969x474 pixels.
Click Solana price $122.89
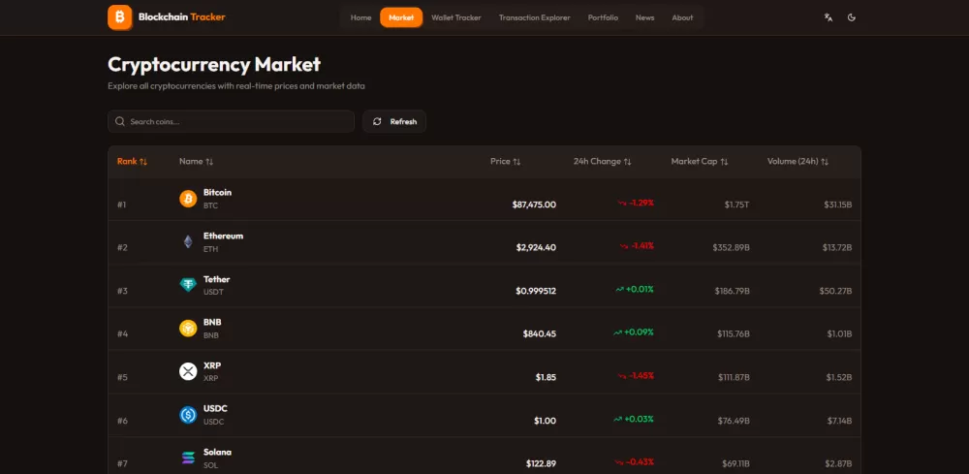[541, 463]
